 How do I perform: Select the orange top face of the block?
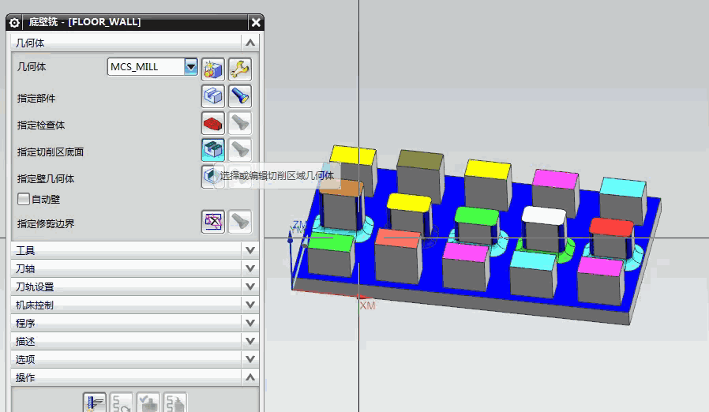point(341,188)
